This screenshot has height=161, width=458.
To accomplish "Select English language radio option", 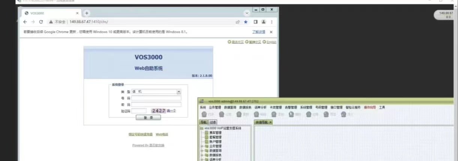I will pos(264,42).
